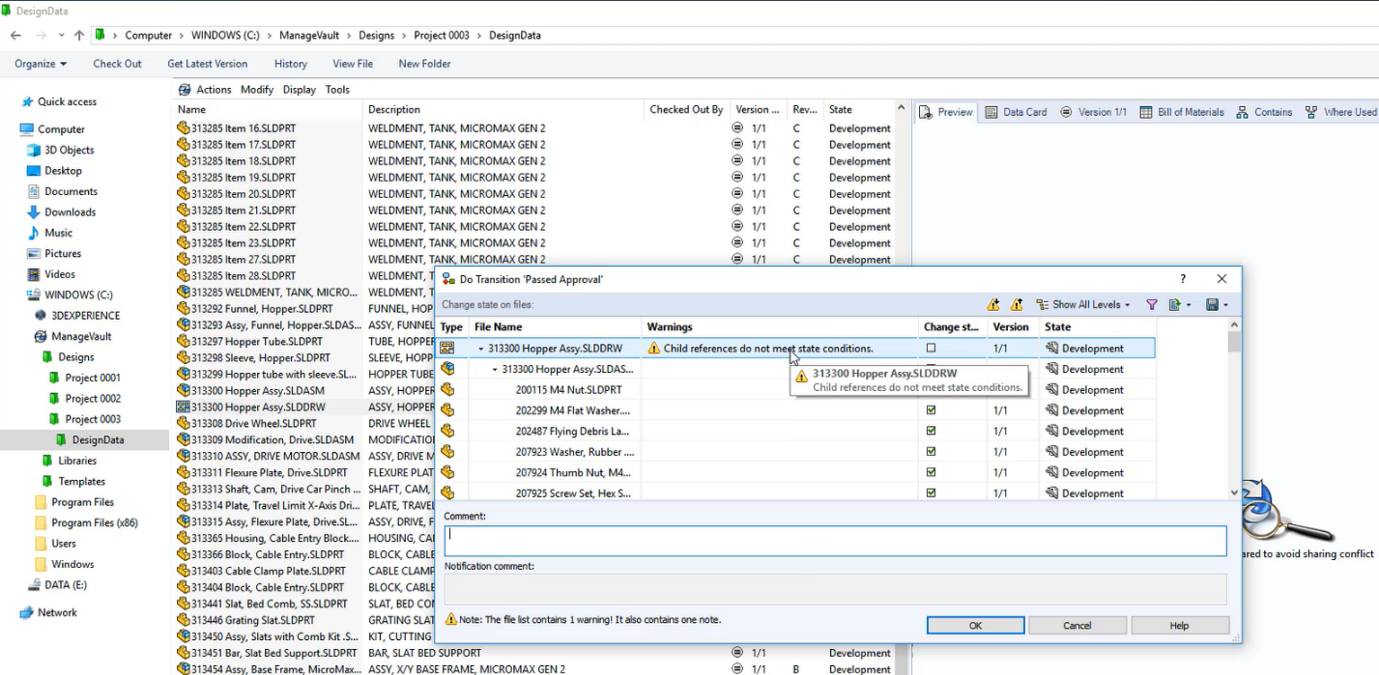The image size is (1379, 675).
Task: Click the save floppy disk icon in dialog
Action: (x=1213, y=305)
